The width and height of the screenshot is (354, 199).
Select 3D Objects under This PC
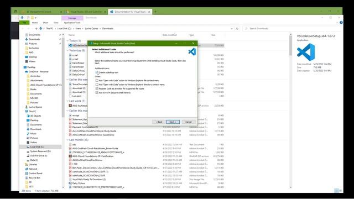(x=35, y=116)
